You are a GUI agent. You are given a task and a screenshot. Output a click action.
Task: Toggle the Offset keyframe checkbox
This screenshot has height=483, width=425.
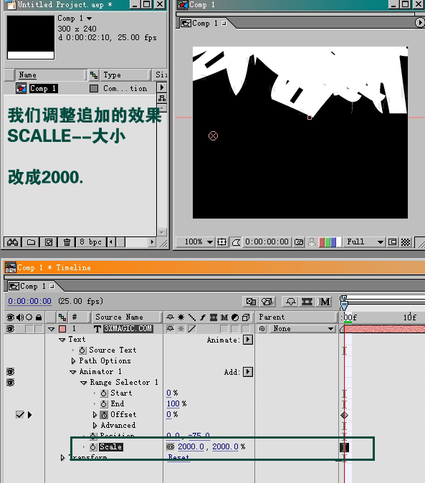tap(20, 415)
